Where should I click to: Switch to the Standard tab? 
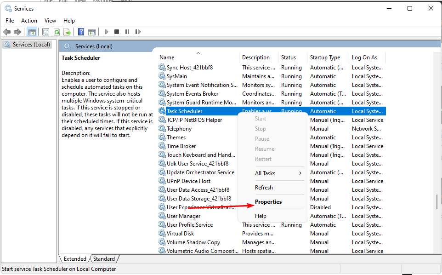coord(104,259)
